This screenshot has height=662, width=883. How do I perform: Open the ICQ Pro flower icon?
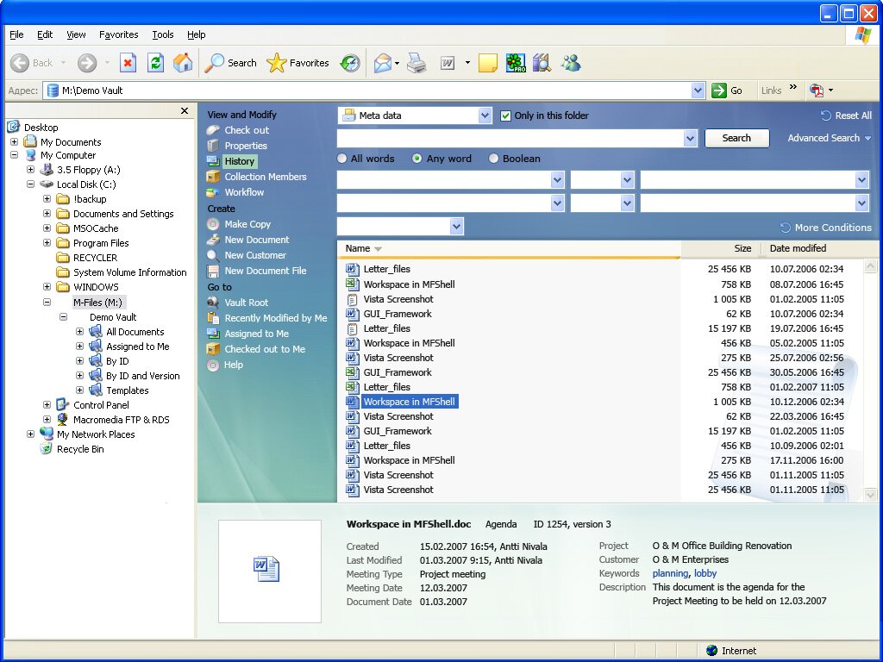(x=516, y=63)
